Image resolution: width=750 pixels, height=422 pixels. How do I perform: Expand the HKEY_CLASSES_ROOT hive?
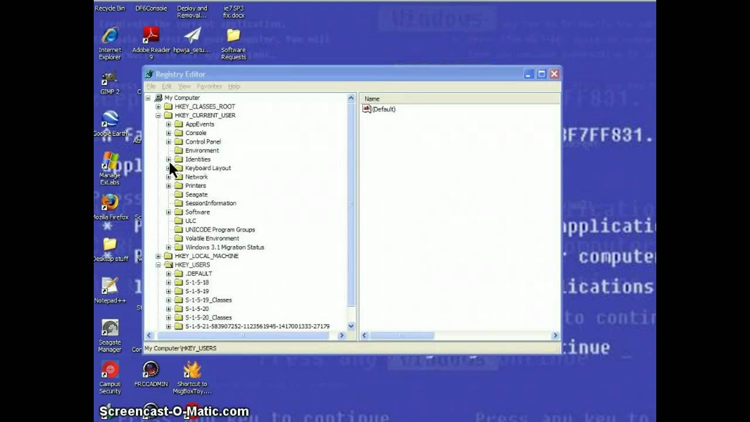(x=158, y=107)
